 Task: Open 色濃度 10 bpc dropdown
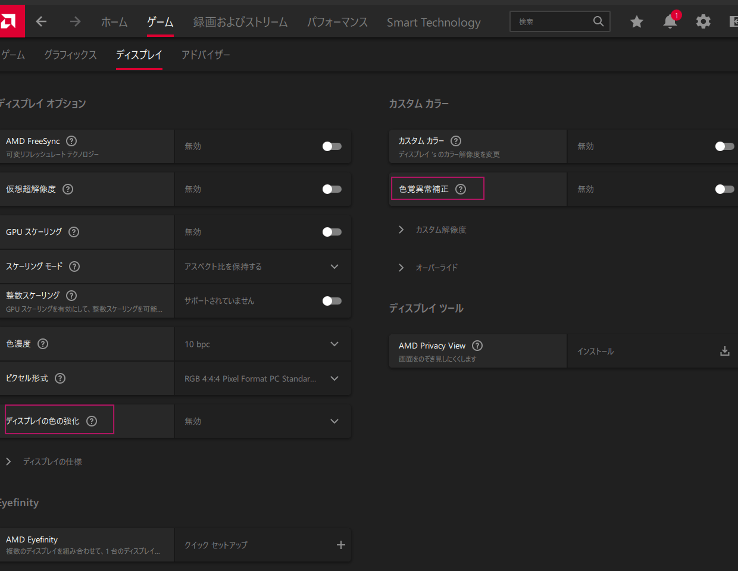pos(262,344)
